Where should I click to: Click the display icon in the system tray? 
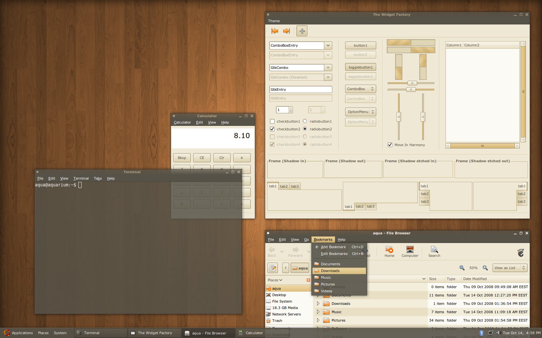(x=490, y=333)
